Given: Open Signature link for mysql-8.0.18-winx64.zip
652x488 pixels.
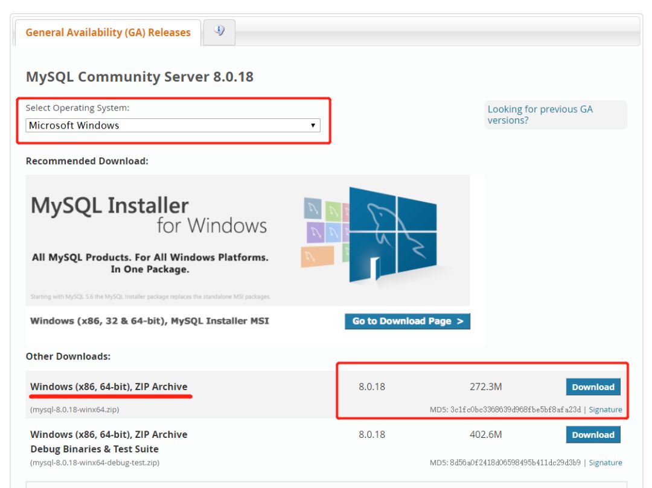Looking at the screenshot, I should 606,409.
